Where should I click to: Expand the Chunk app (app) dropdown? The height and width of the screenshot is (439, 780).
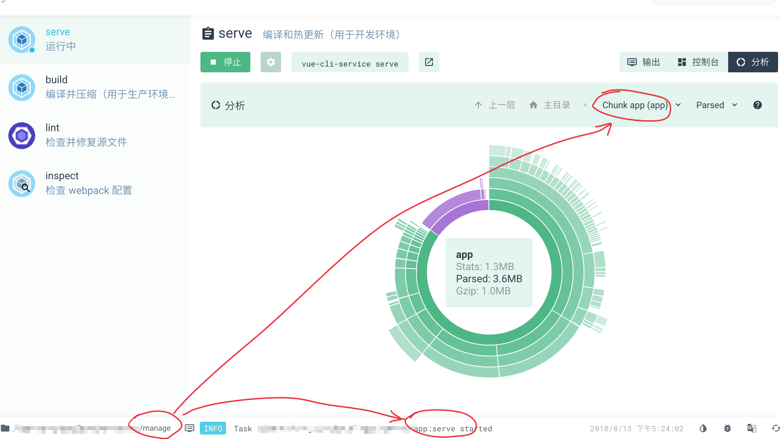[635, 105]
